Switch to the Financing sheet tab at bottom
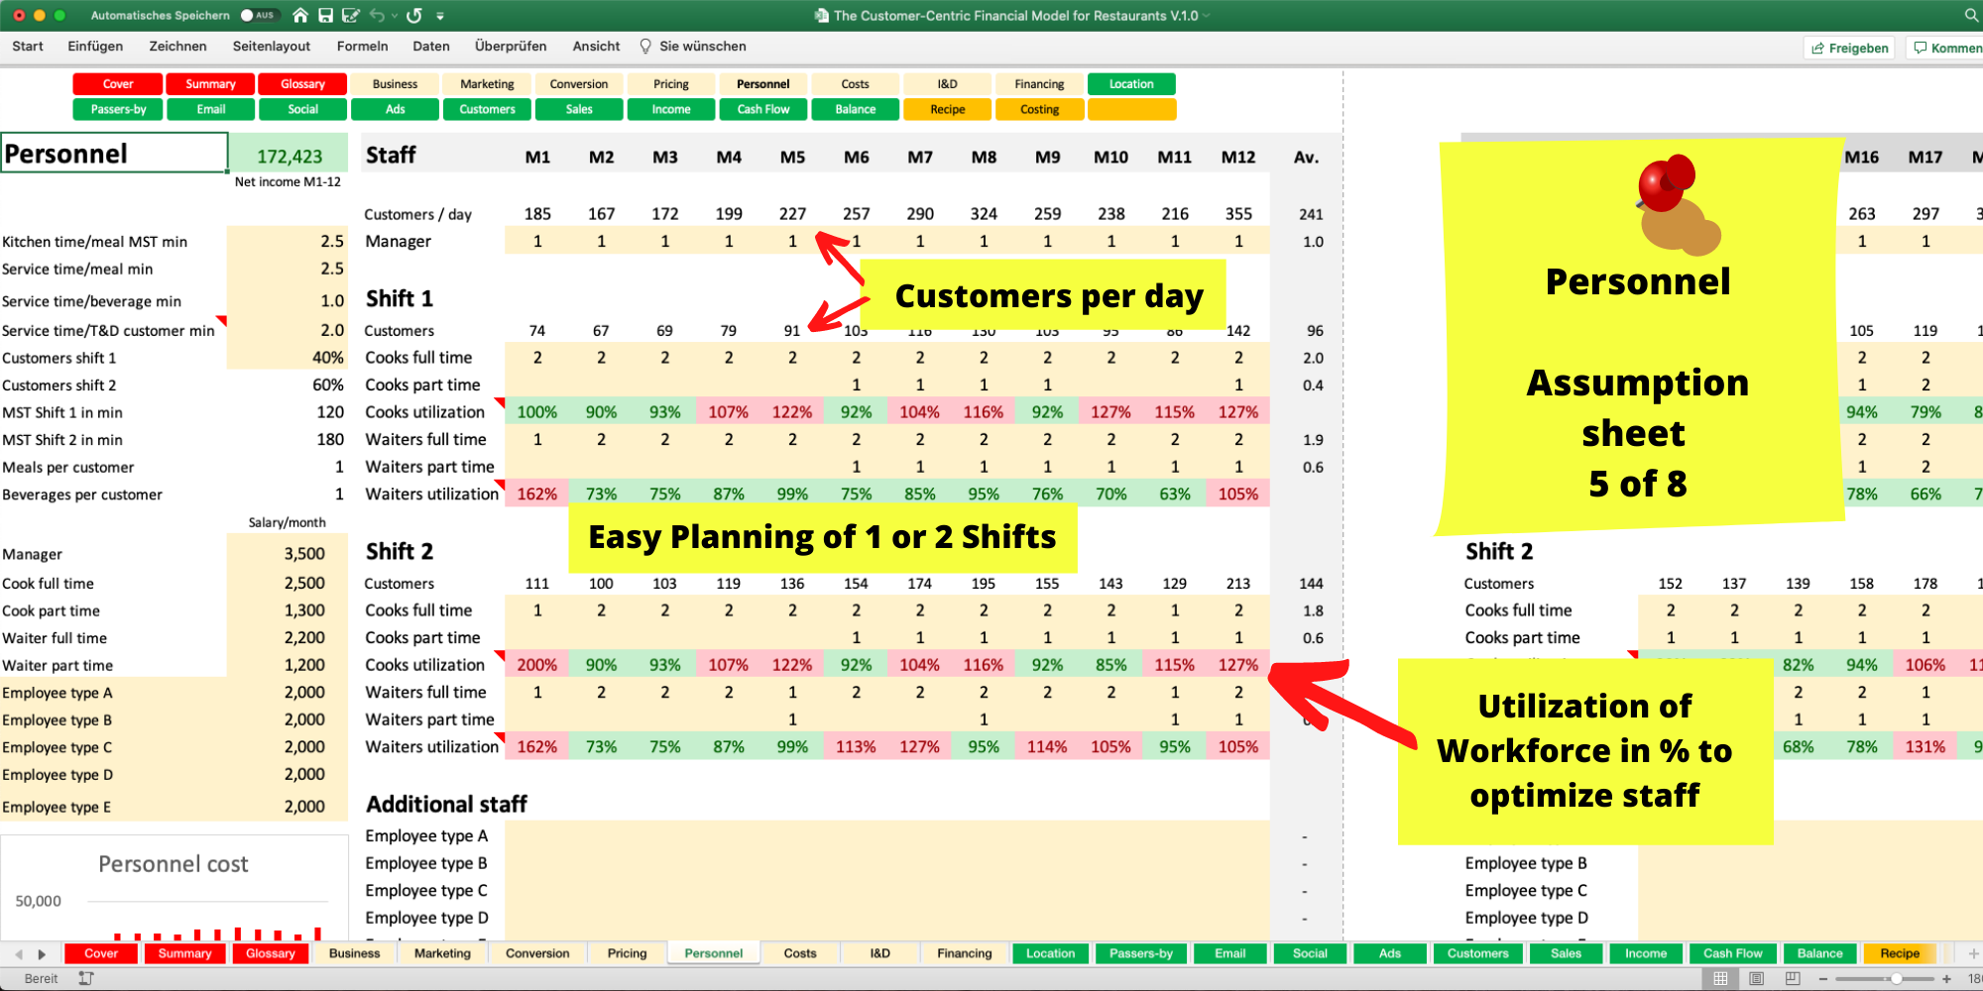 (965, 953)
